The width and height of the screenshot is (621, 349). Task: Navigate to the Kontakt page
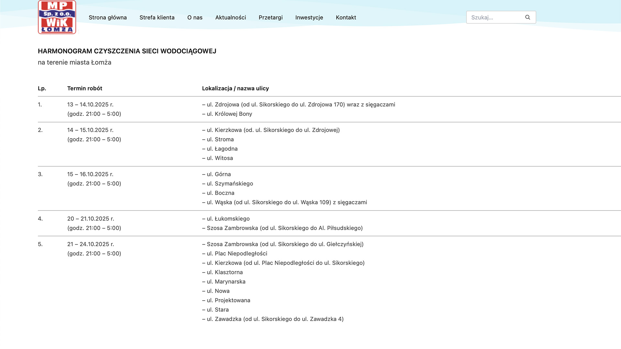pos(346,17)
